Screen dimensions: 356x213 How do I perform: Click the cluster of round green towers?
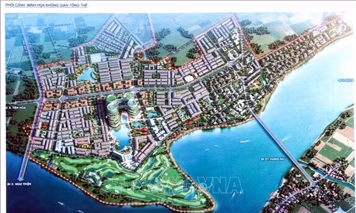[123, 109]
